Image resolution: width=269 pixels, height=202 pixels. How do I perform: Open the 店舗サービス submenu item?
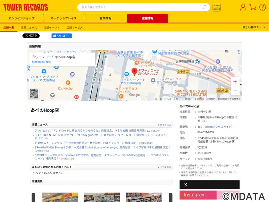74,28
